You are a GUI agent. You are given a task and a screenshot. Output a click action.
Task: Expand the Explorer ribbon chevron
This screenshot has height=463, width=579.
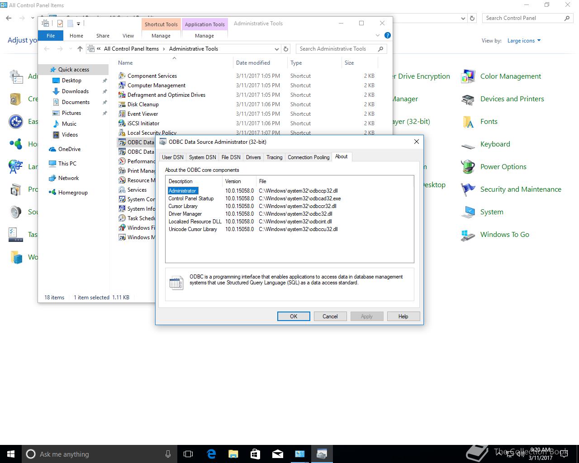click(378, 35)
